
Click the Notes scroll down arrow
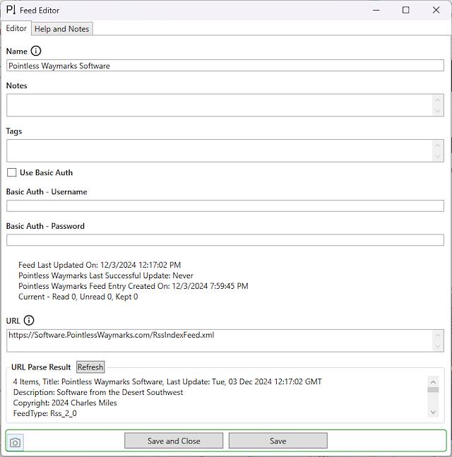pyautogui.click(x=438, y=110)
